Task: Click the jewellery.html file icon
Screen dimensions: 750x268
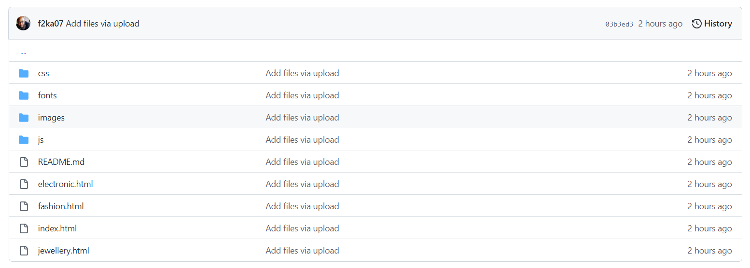Action: pos(24,251)
